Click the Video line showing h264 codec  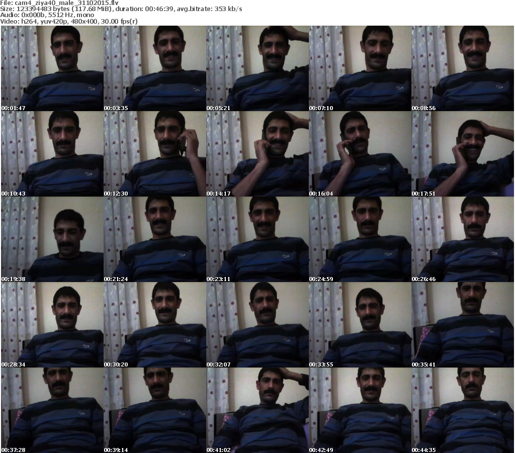coord(69,21)
